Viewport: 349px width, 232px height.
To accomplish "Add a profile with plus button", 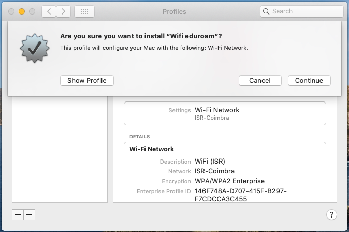I will coord(18,214).
